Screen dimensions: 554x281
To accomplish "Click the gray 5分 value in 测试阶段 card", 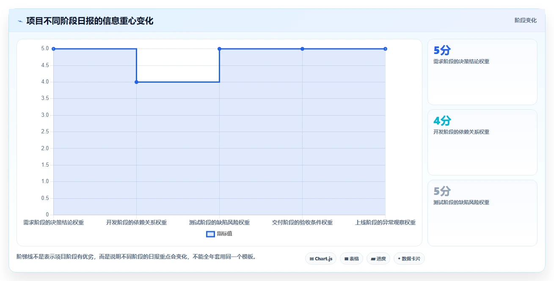I will coord(442,192).
